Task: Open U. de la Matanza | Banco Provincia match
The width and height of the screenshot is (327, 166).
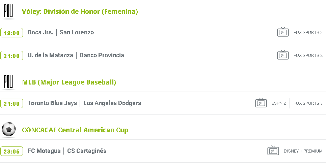Action: [x=76, y=55]
